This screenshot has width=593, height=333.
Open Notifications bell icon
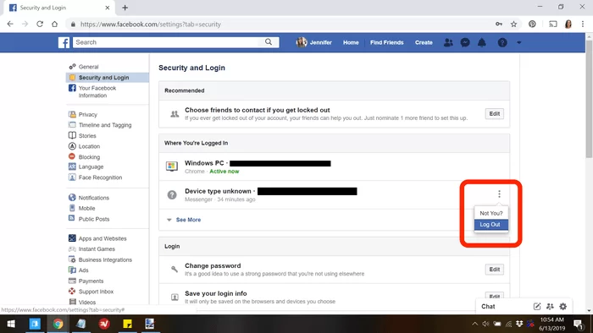coord(481,42)
